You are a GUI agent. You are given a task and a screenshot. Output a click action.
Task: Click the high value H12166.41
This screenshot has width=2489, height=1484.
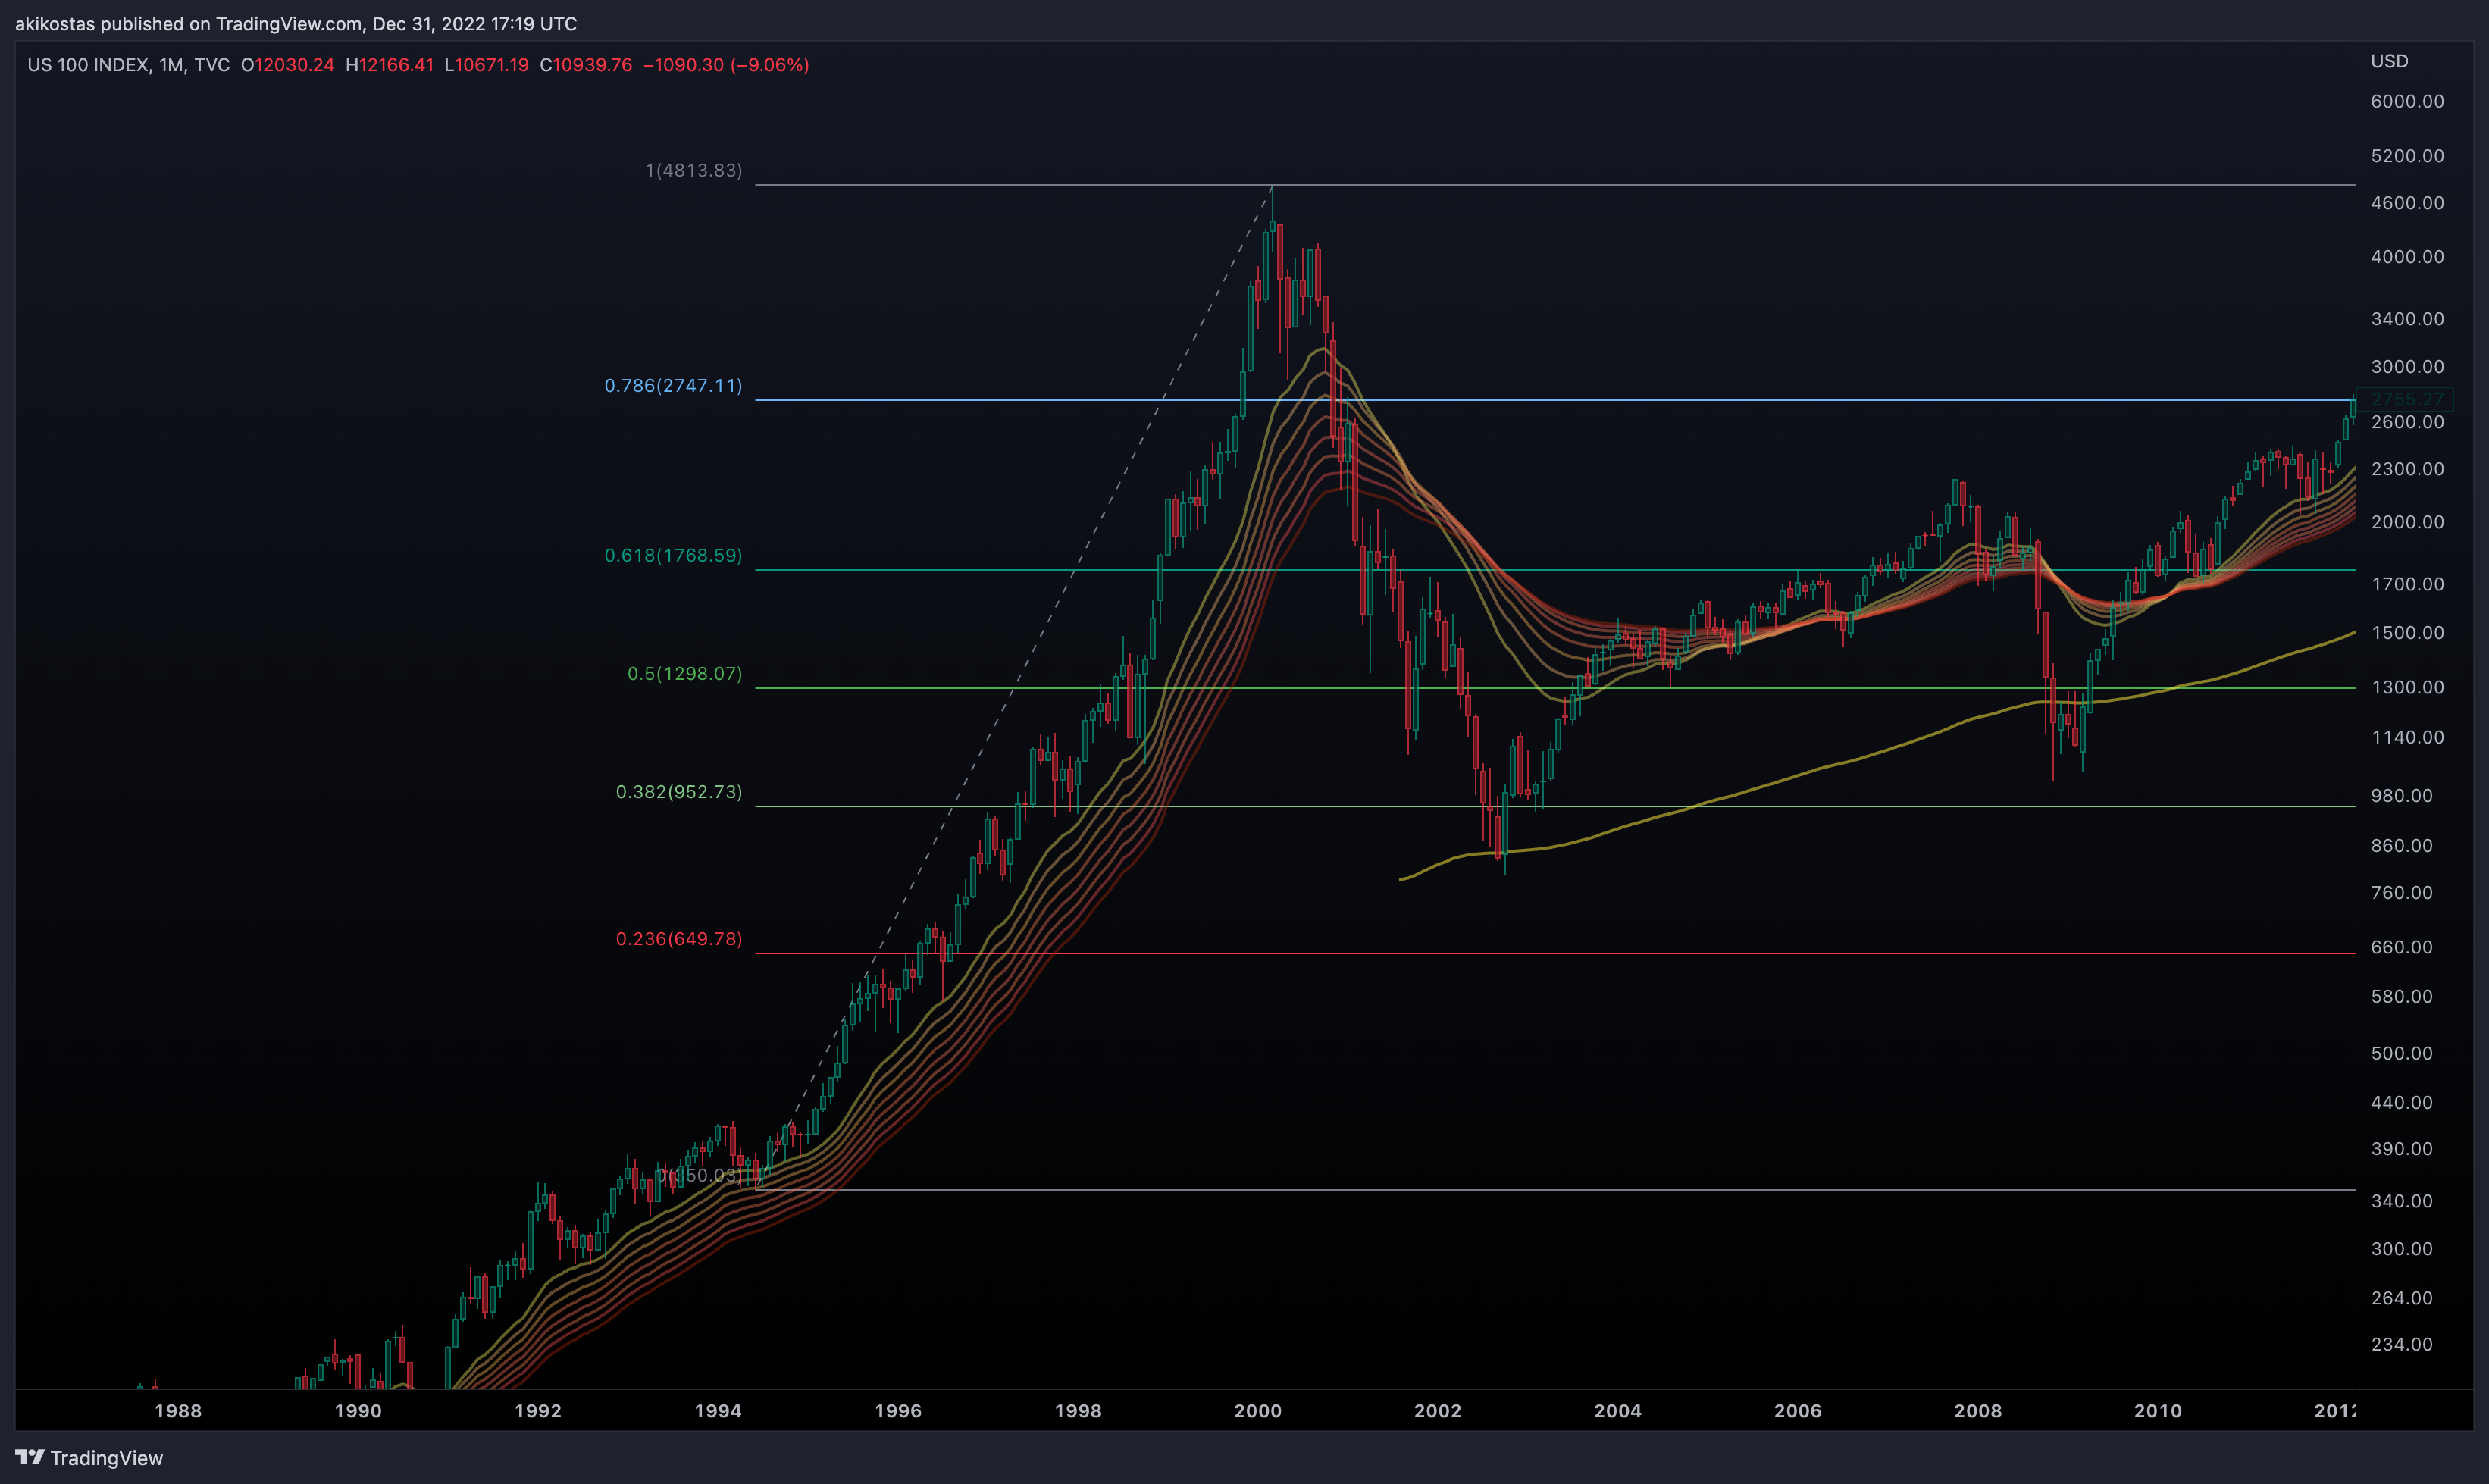tap(390, 65)
